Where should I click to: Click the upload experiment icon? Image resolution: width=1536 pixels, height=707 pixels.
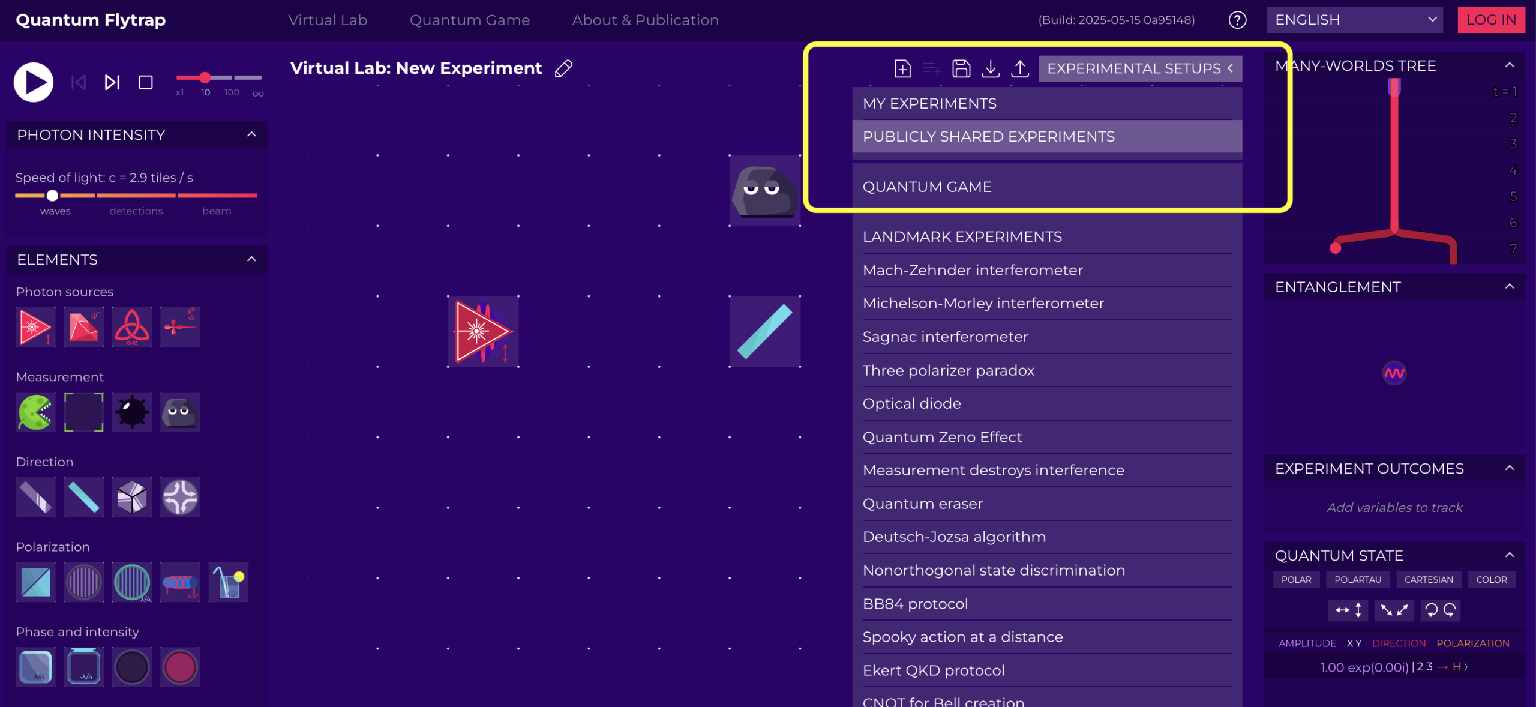coord(1020,68)
